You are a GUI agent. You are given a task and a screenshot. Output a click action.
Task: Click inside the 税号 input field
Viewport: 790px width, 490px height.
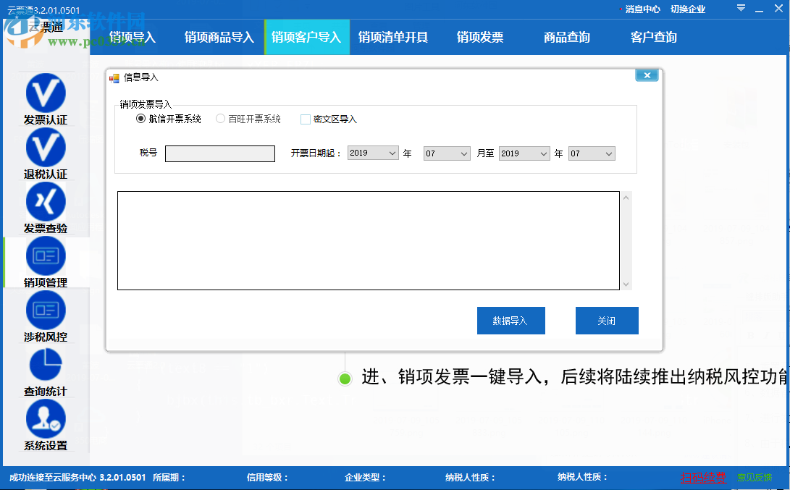pos(219,153)
